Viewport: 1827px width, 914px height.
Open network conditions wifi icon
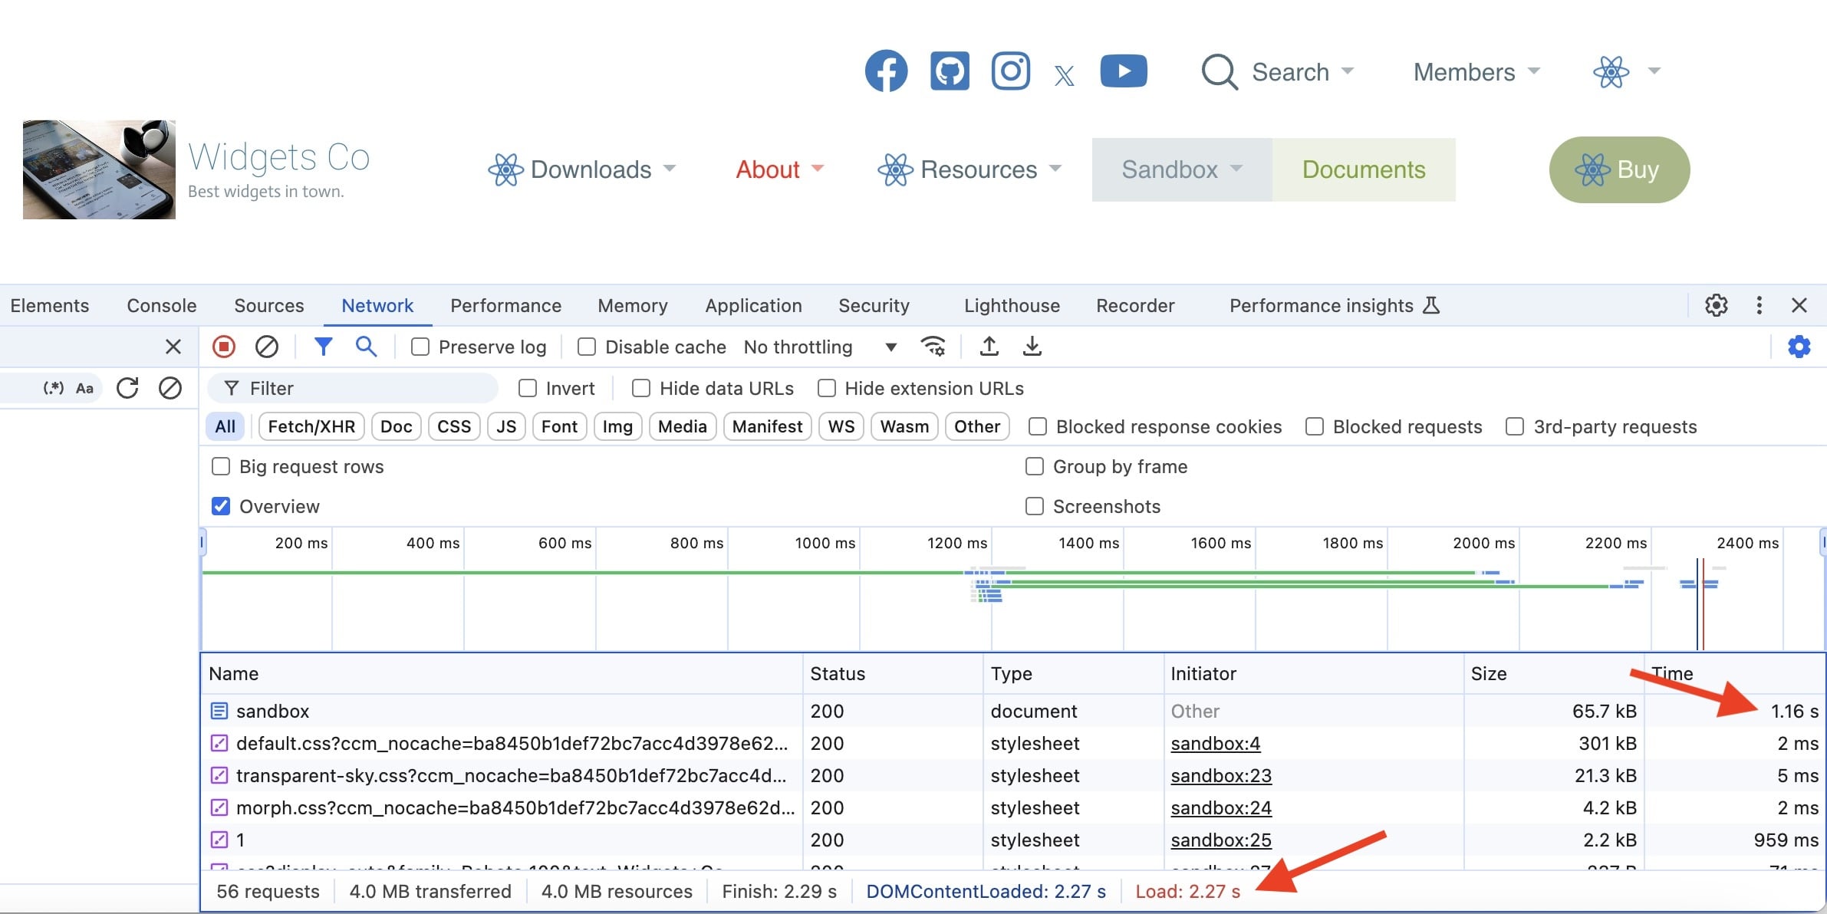pos(933,347)
